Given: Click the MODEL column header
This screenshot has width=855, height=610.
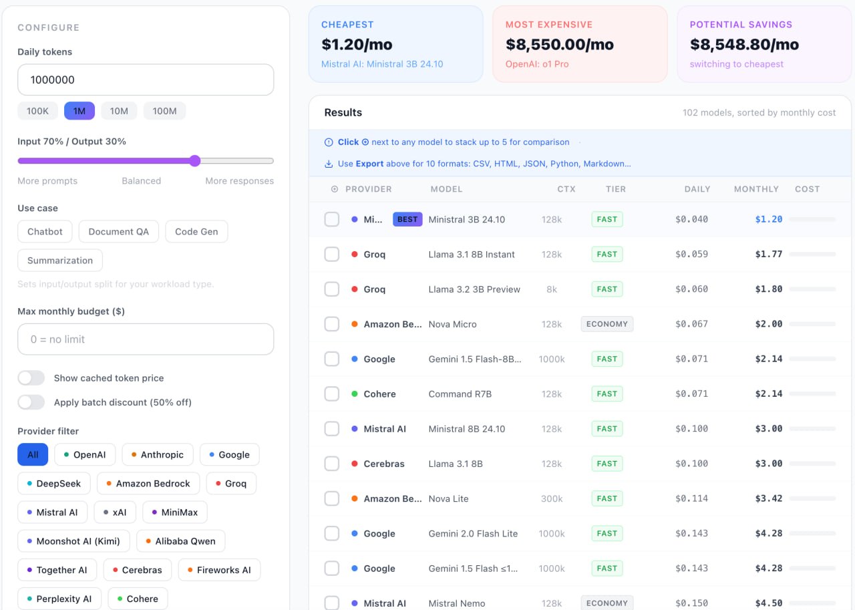Looking at the screenshot, I should 446,189.
